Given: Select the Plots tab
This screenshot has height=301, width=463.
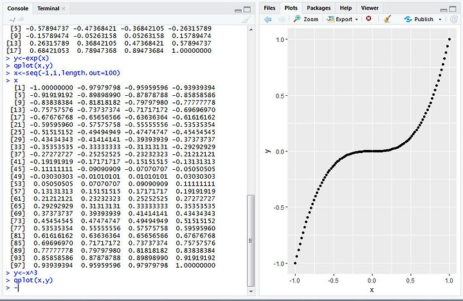Looking at the screenshot, I should tap(291, 8).
